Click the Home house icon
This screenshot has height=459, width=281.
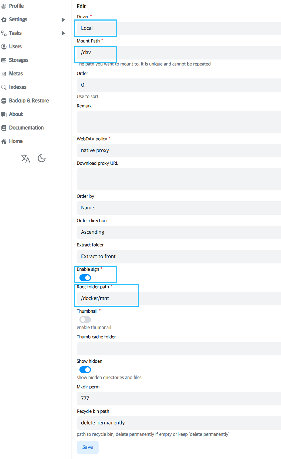pos(4,141)
